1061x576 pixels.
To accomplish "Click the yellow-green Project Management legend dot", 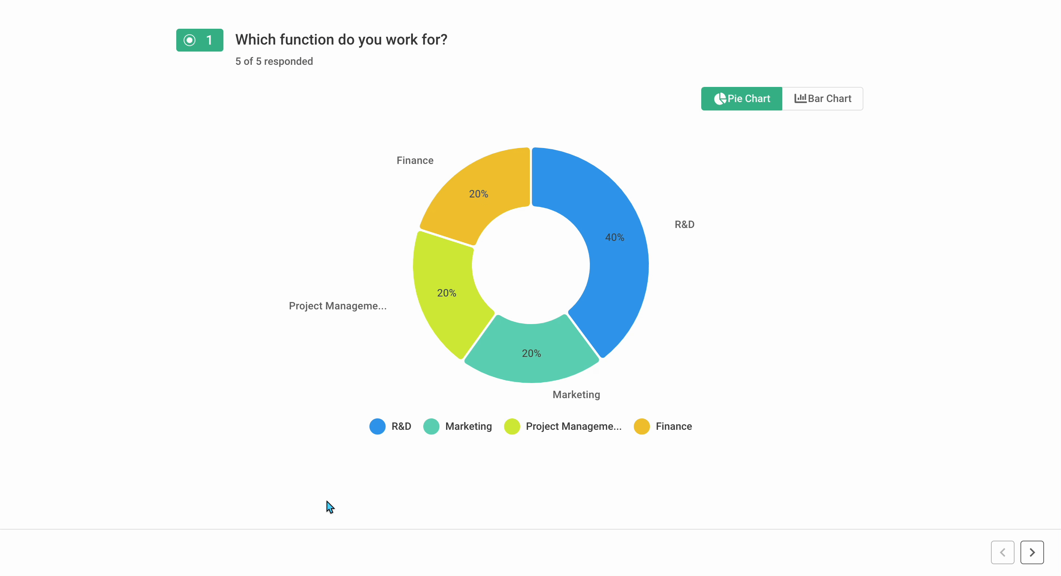I will (512, 426).
